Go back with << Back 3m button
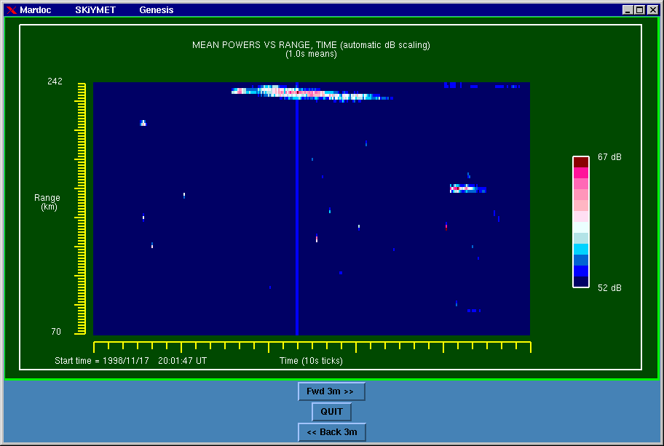This screenshot has height=446, width=664. coord(331,432)
